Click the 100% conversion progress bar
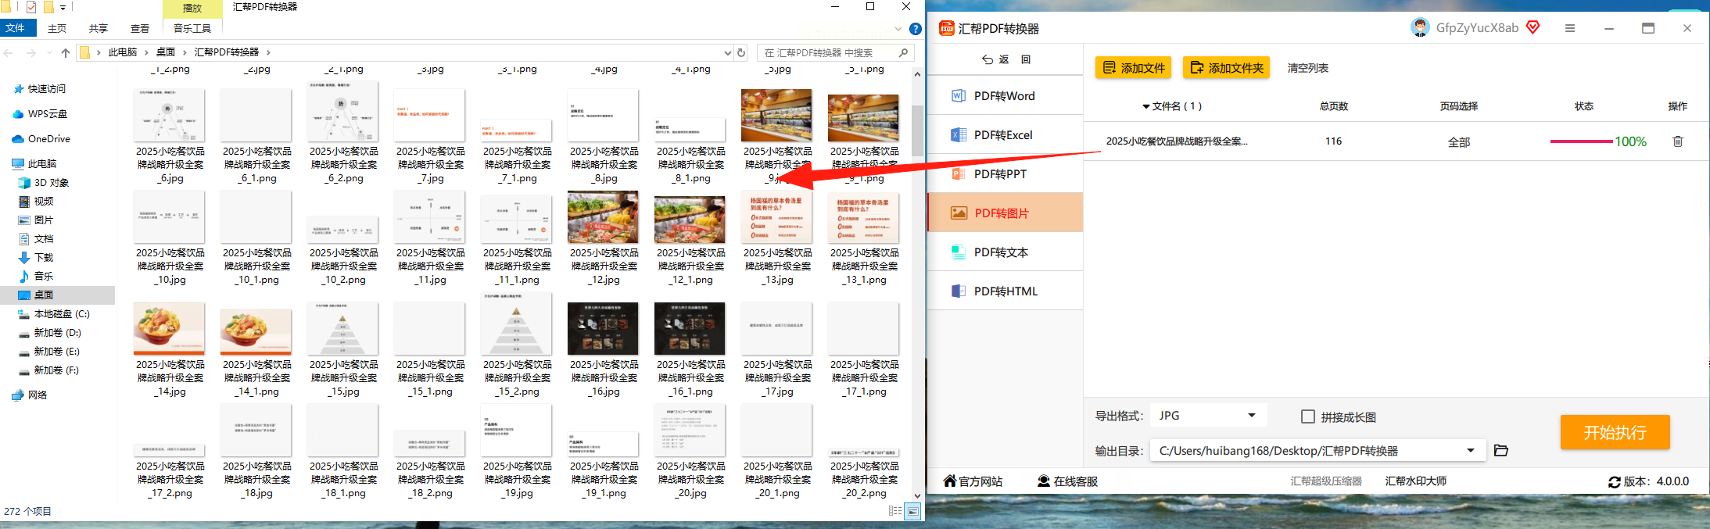 pos(1581,141)
